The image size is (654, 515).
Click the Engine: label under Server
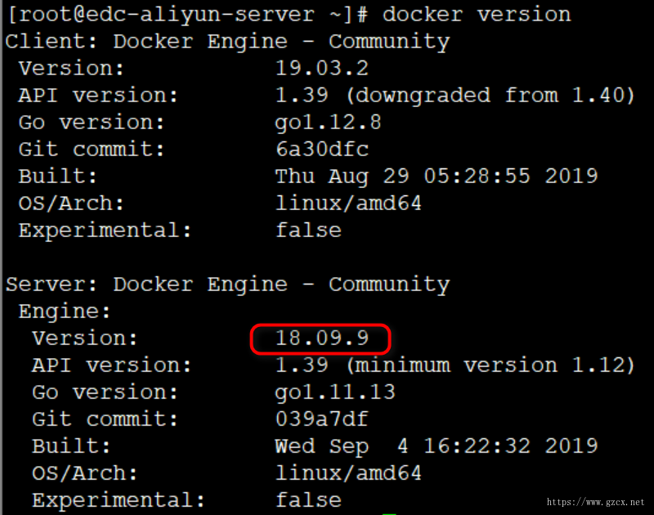65,311
